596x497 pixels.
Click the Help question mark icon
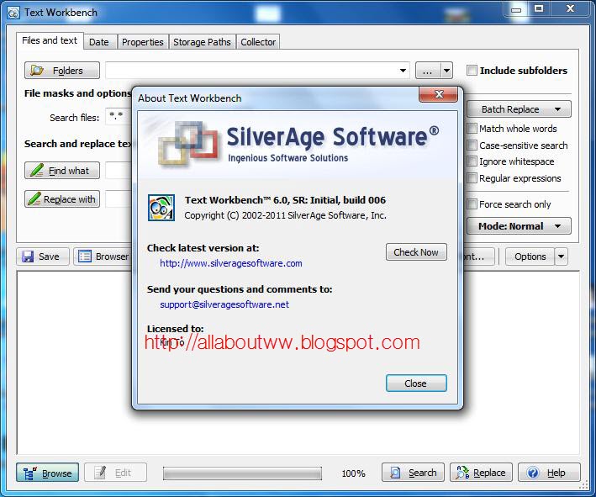pos(533,473)
